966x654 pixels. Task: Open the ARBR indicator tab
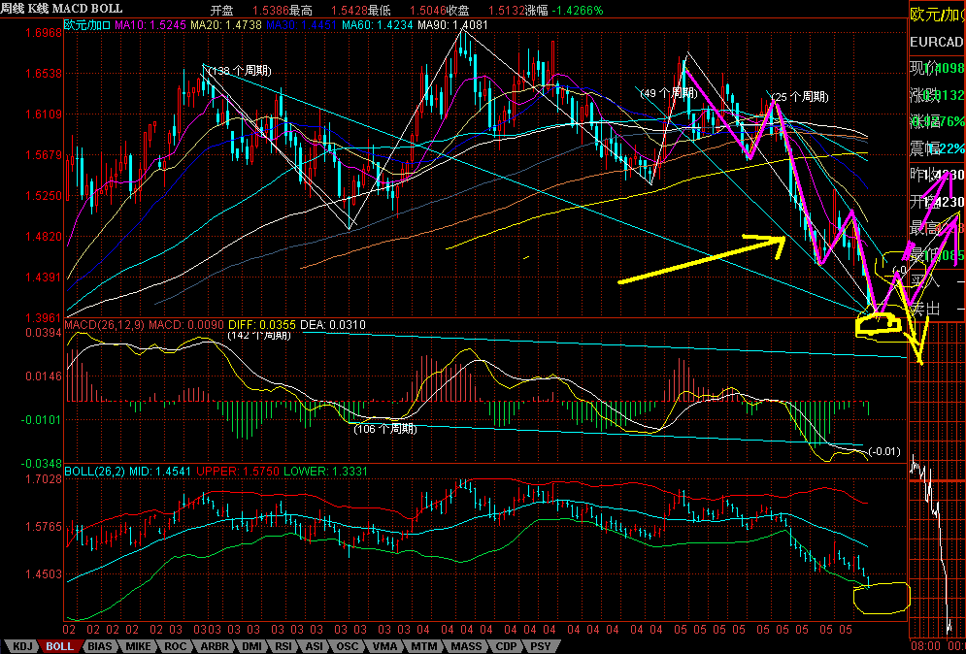click(214, 646)
